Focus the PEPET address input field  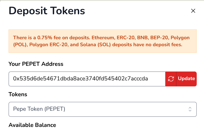tap(87, 79)
